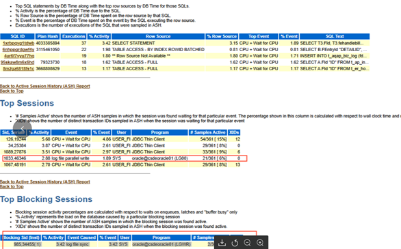Image resolution: width=401 pixels, height=249 pixels.
Task: Click session cell 1089,27876
Action: pos(15,152)
